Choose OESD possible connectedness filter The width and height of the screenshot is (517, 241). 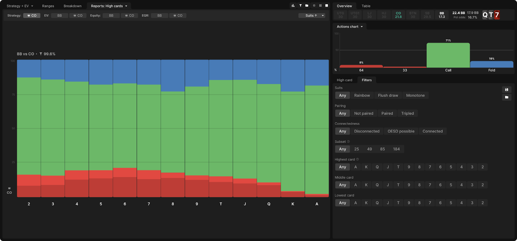401,131
